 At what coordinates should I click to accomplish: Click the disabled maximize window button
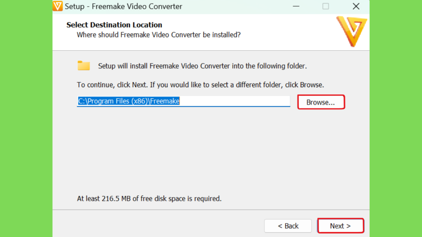[326, 6]
